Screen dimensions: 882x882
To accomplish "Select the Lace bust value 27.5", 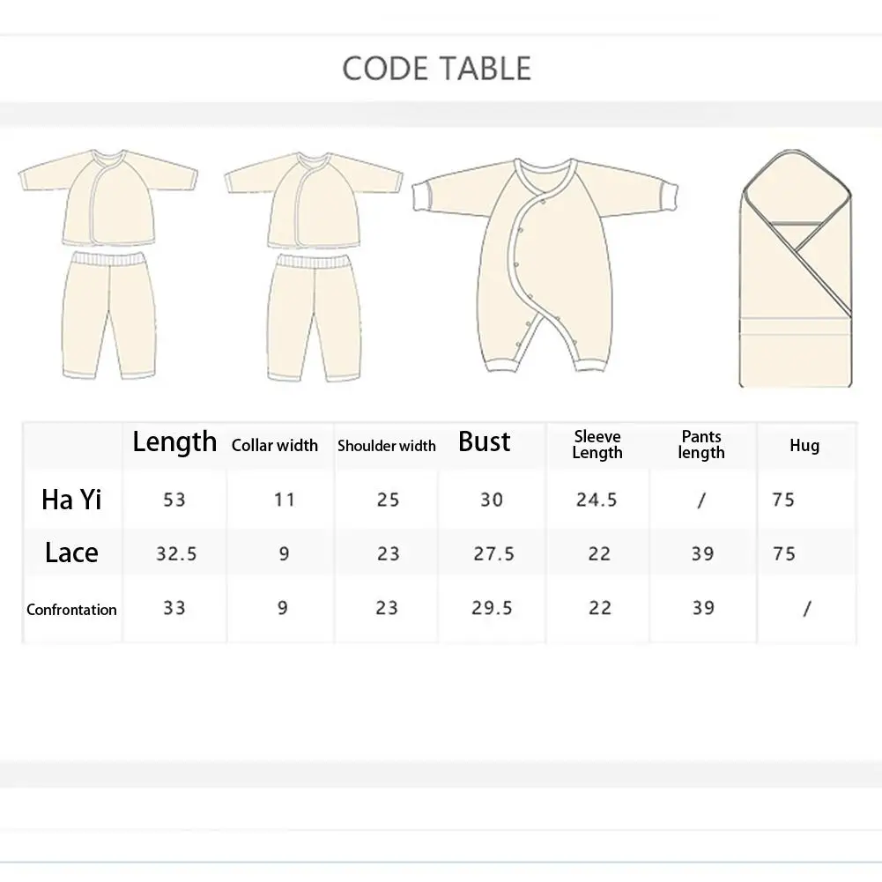I will coord(494,553).
